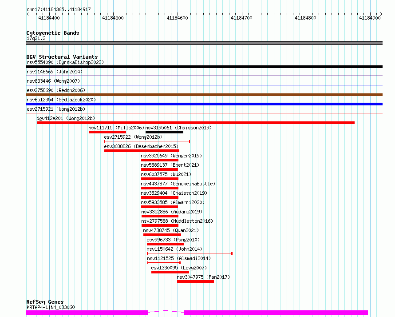Open the nsv111715 (Mills2006) label
The width and height of the screenshot is (395, 317).
(x=116, y=128)
